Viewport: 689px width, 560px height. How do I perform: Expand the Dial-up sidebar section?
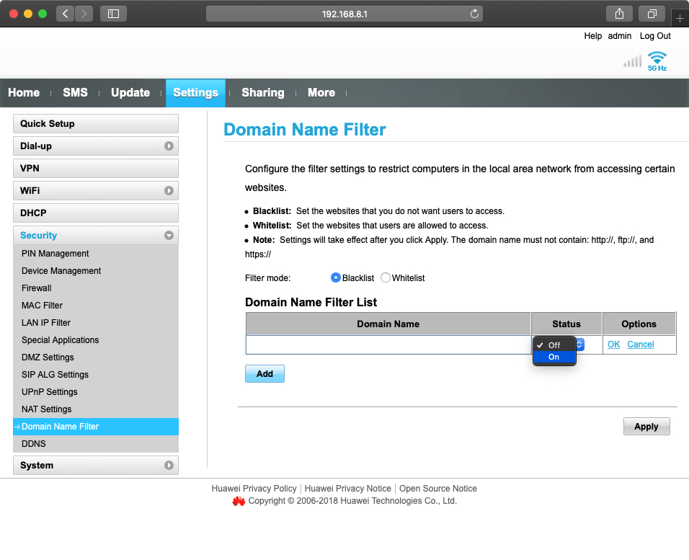pos(169,146)
